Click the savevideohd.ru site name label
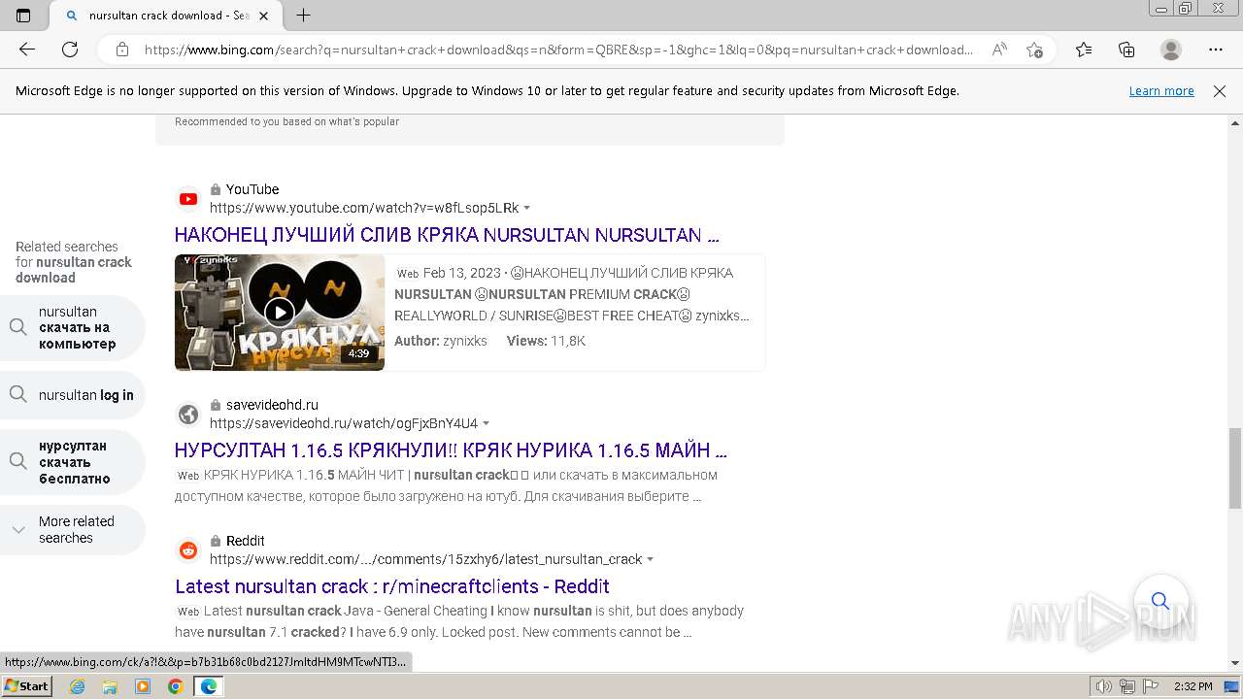Image resolution: width=1243 pixels, height=699 pixels. coord(272,405)
